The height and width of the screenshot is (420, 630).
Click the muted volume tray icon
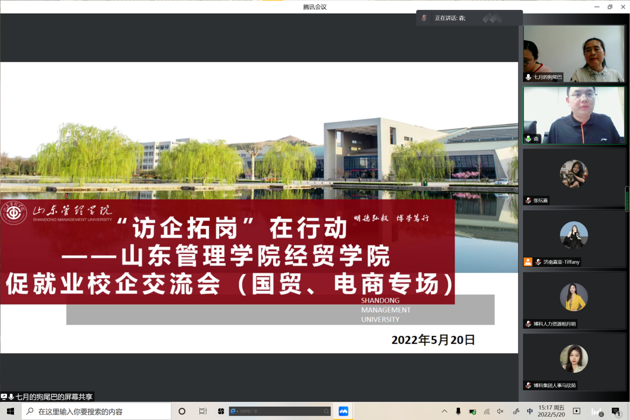pos(500,412)
